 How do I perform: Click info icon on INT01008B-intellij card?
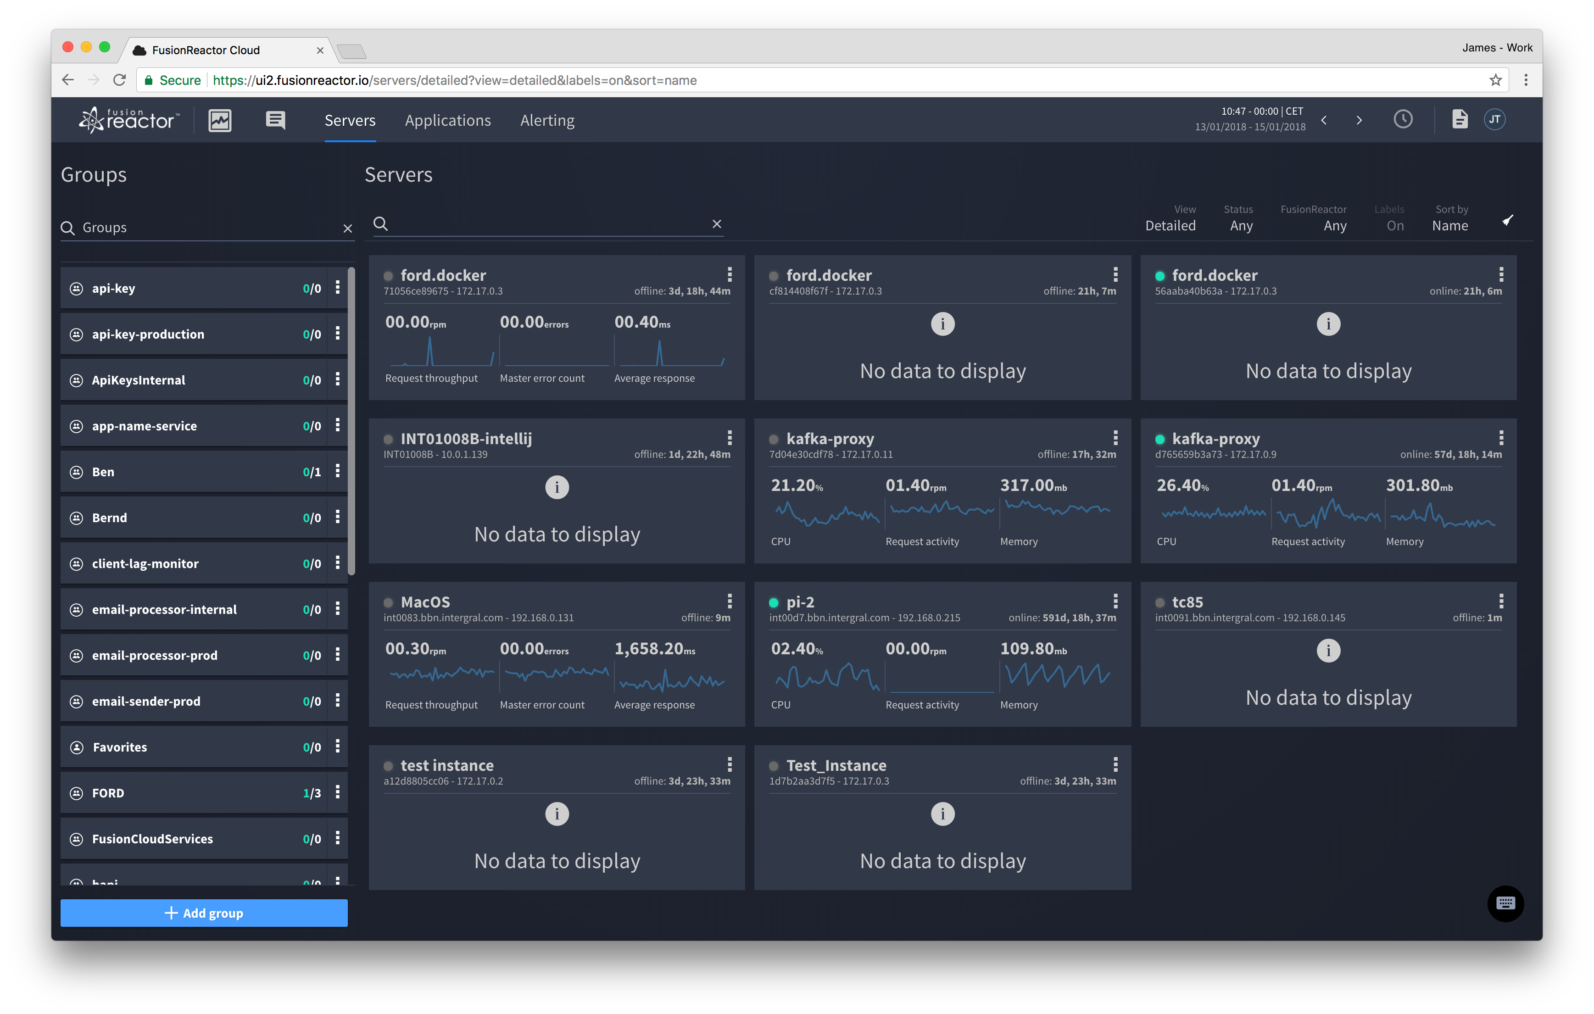point(557,487)
